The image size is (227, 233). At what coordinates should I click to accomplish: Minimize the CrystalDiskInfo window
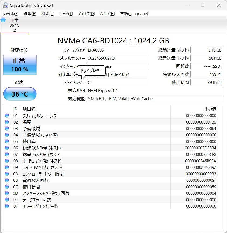tap(187, 5)
